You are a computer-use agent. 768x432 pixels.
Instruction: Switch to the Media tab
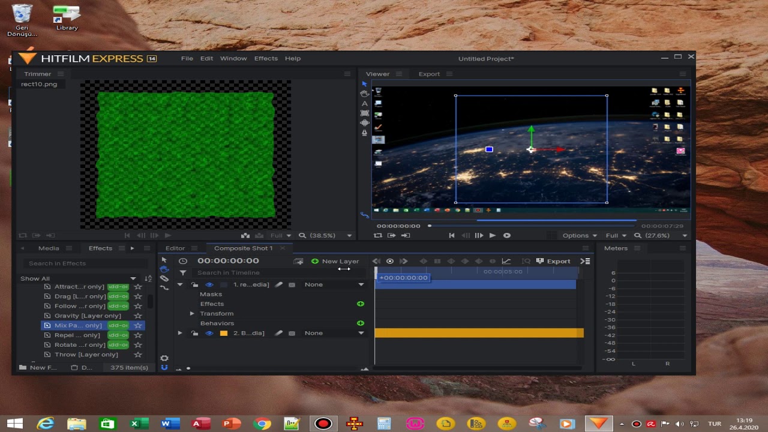49,248
